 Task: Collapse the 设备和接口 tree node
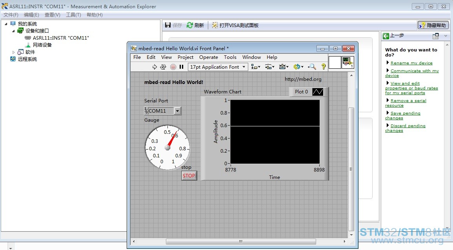(x=13, y=31)
